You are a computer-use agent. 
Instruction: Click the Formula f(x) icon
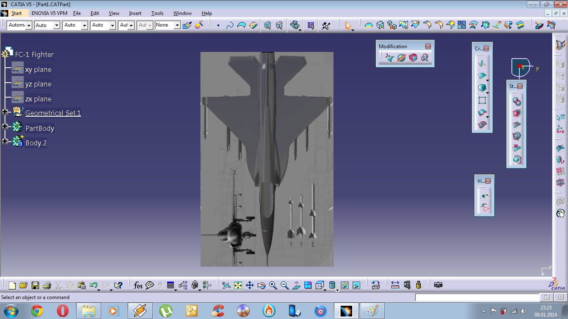coord(138,285)
